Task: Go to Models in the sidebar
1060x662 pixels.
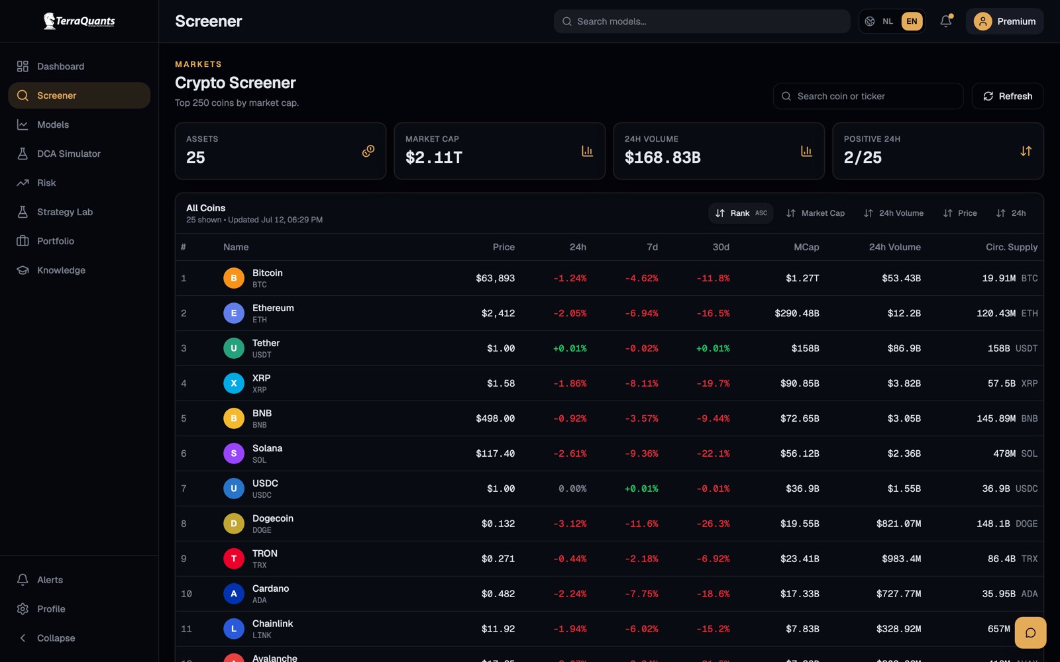Action: click(79, 124)
